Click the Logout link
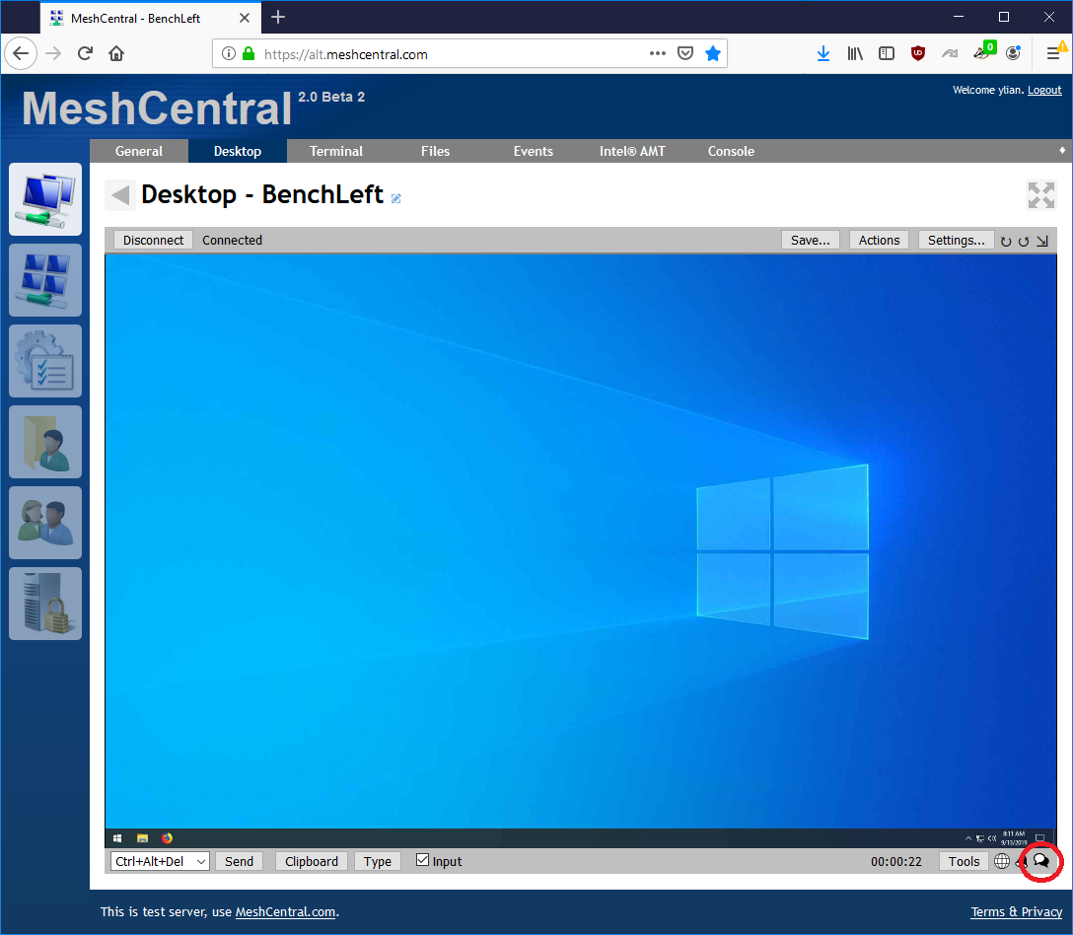 click(1044, 91)
